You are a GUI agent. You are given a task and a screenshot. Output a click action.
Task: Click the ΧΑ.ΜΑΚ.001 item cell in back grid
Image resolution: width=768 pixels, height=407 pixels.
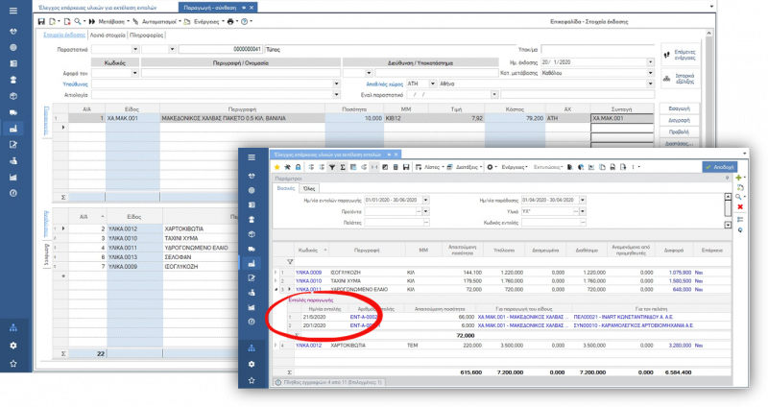click(132, 118)
